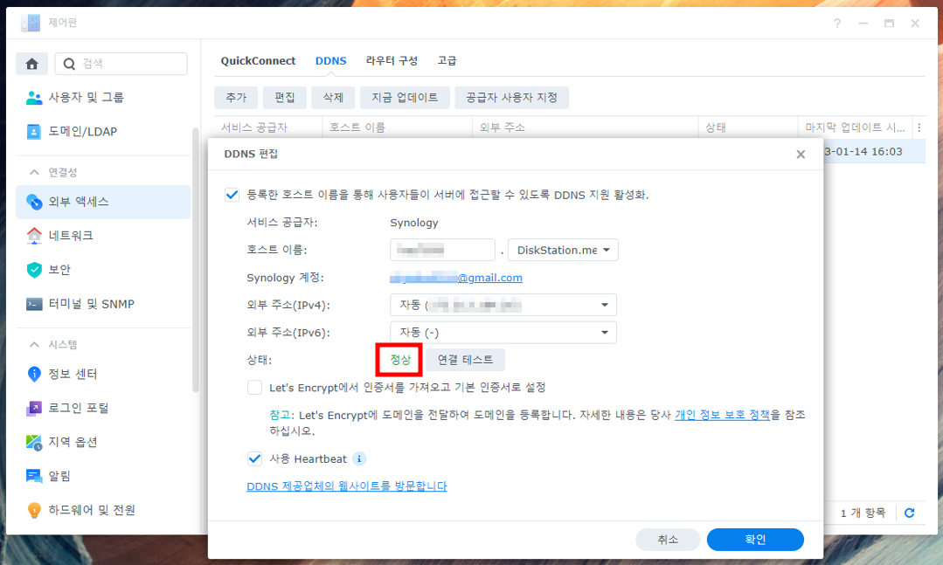The width and height of the screenshot is (943, 565).
Task: Enable Let's Encrypt certificate checkbox
Action: click(255, 387)
